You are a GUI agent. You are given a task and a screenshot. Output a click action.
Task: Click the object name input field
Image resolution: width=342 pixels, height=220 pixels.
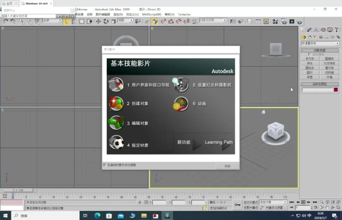click(317, 89)
